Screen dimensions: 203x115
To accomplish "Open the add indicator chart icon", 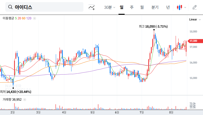I will click(x=92, y=7).
